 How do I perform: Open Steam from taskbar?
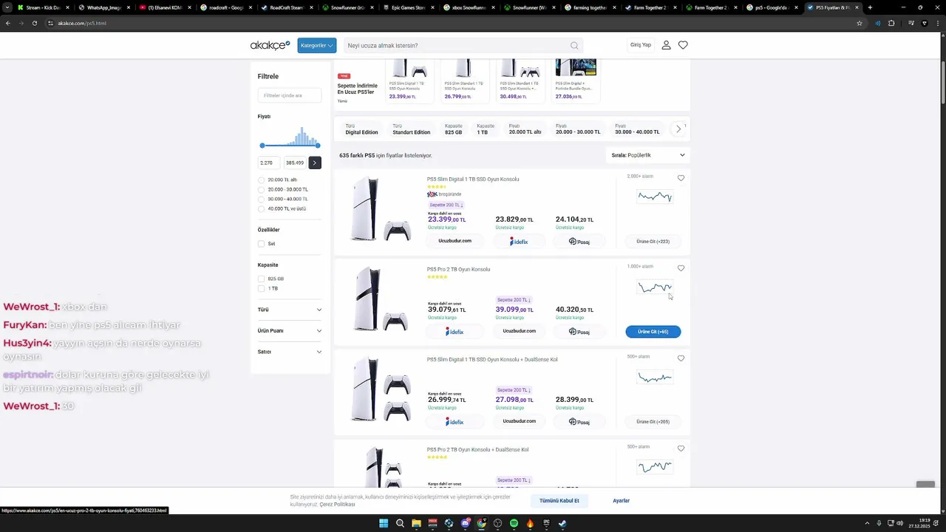click(562, 523)
